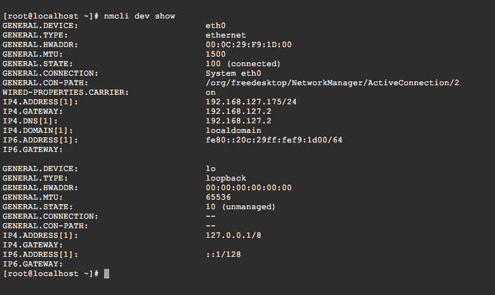Click the 65536 MTU value
Viewport: 495px width, 295px height.
(x=218, y=197)
